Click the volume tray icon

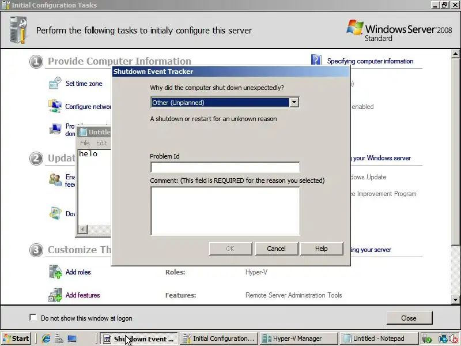click(454, 339)
